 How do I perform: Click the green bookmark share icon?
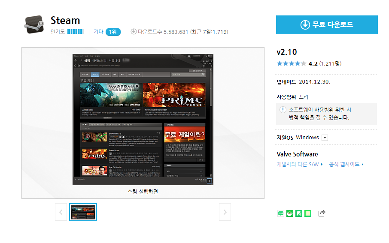click(299, 213)
